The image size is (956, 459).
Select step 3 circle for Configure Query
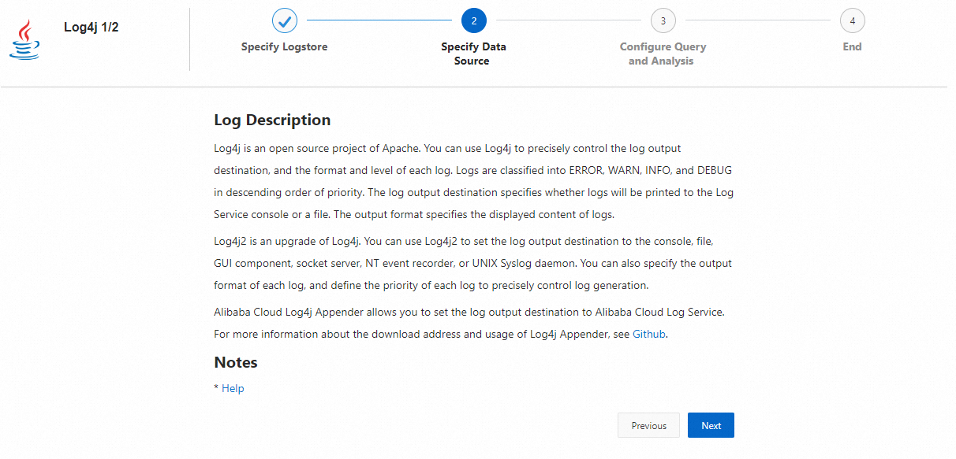point(663,20)
